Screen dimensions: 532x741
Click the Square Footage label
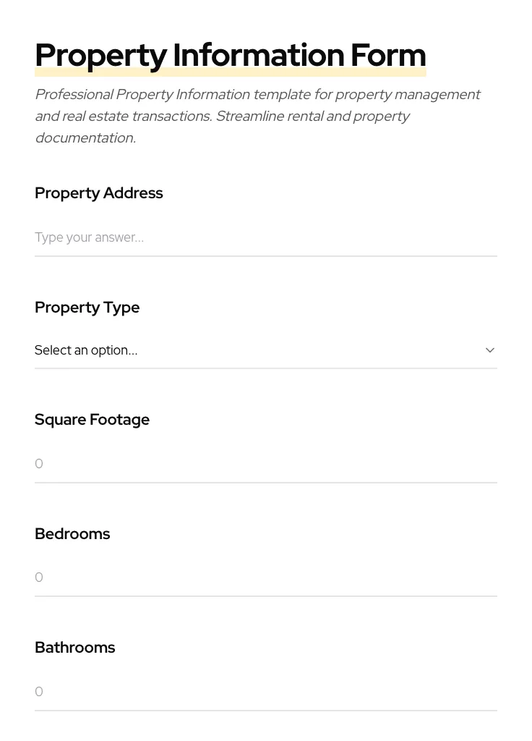pos(92,420)
